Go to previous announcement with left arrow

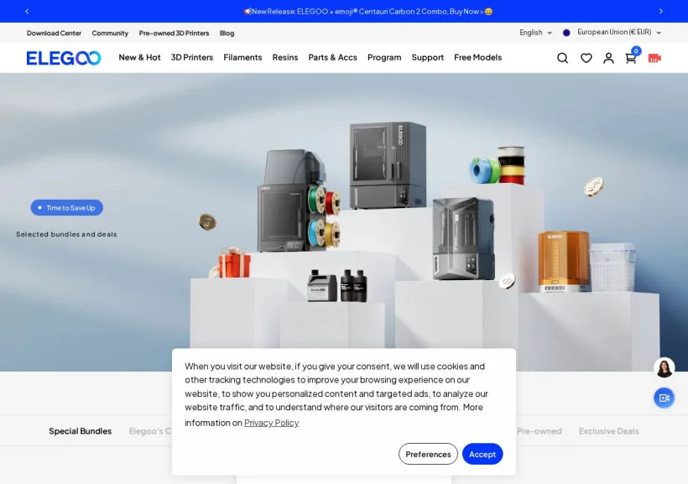pyautogui.click(x=27, y=12)
